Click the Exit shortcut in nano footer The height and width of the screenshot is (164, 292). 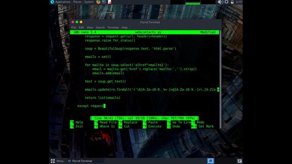point(77,127)
